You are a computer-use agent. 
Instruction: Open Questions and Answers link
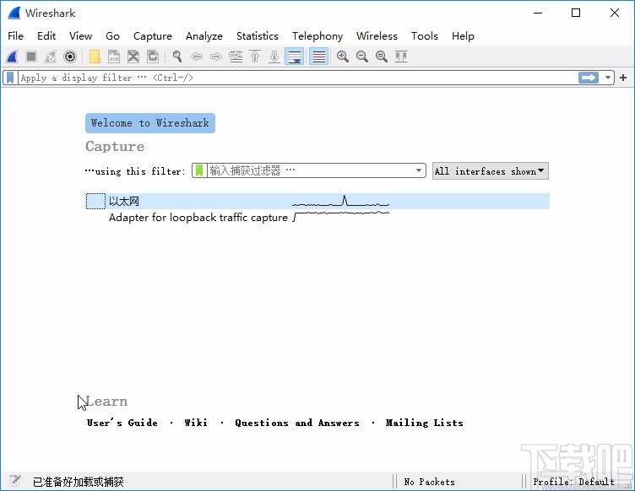tap(297, 423)
